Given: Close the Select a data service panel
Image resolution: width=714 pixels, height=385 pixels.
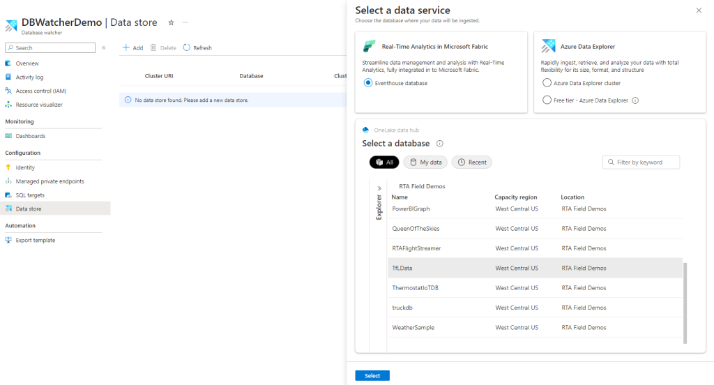Looking at the screenshot, I should click(x=699, y=10).
